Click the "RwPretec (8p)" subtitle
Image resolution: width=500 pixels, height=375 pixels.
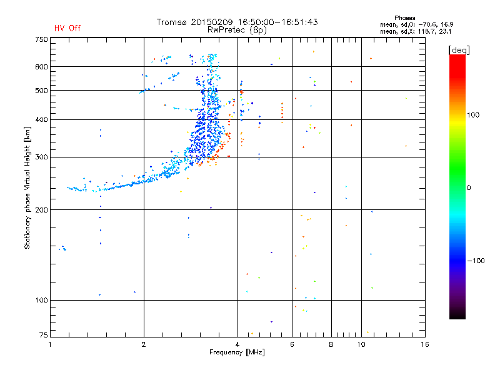coord(237,30)
